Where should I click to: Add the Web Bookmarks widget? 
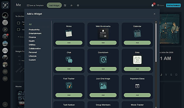coord(103,43)
